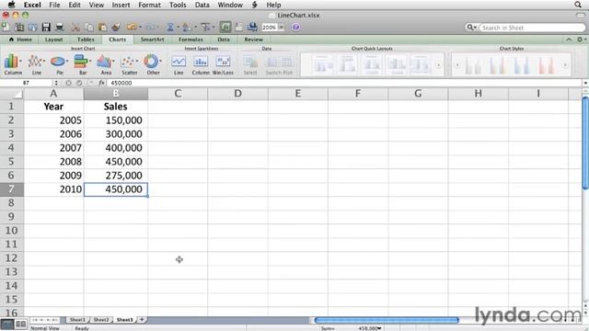Click the Save icon in toolbar

pyautogui.click(x=46, y=27)
